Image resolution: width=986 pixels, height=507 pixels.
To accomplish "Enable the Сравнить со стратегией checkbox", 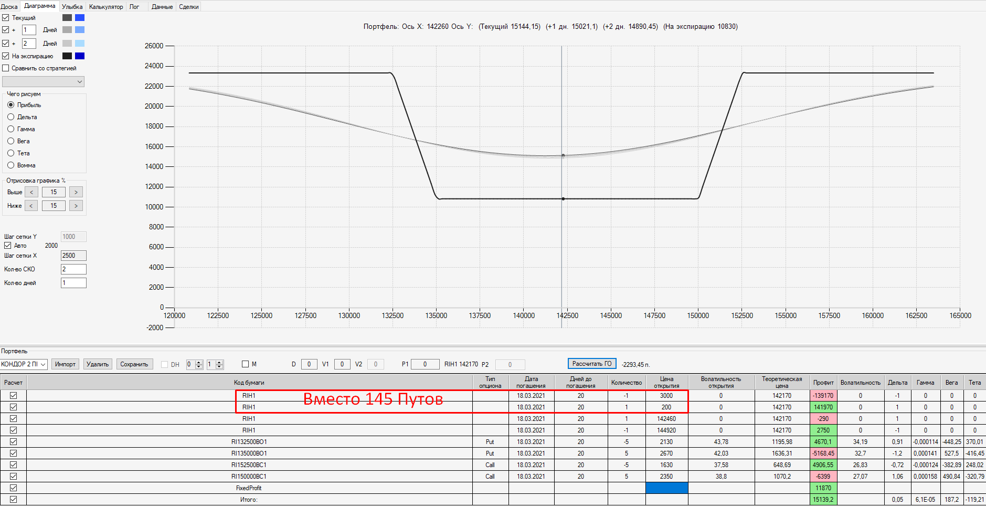I will pos(6,68).
